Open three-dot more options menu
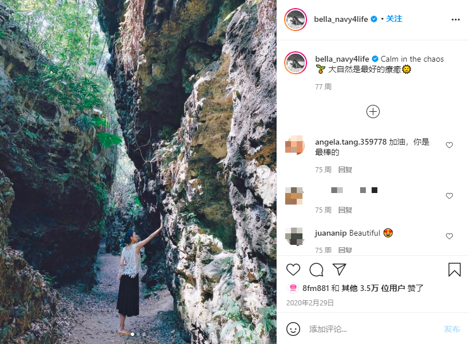This screenshot has width=469, height=344. click(456, 20)
